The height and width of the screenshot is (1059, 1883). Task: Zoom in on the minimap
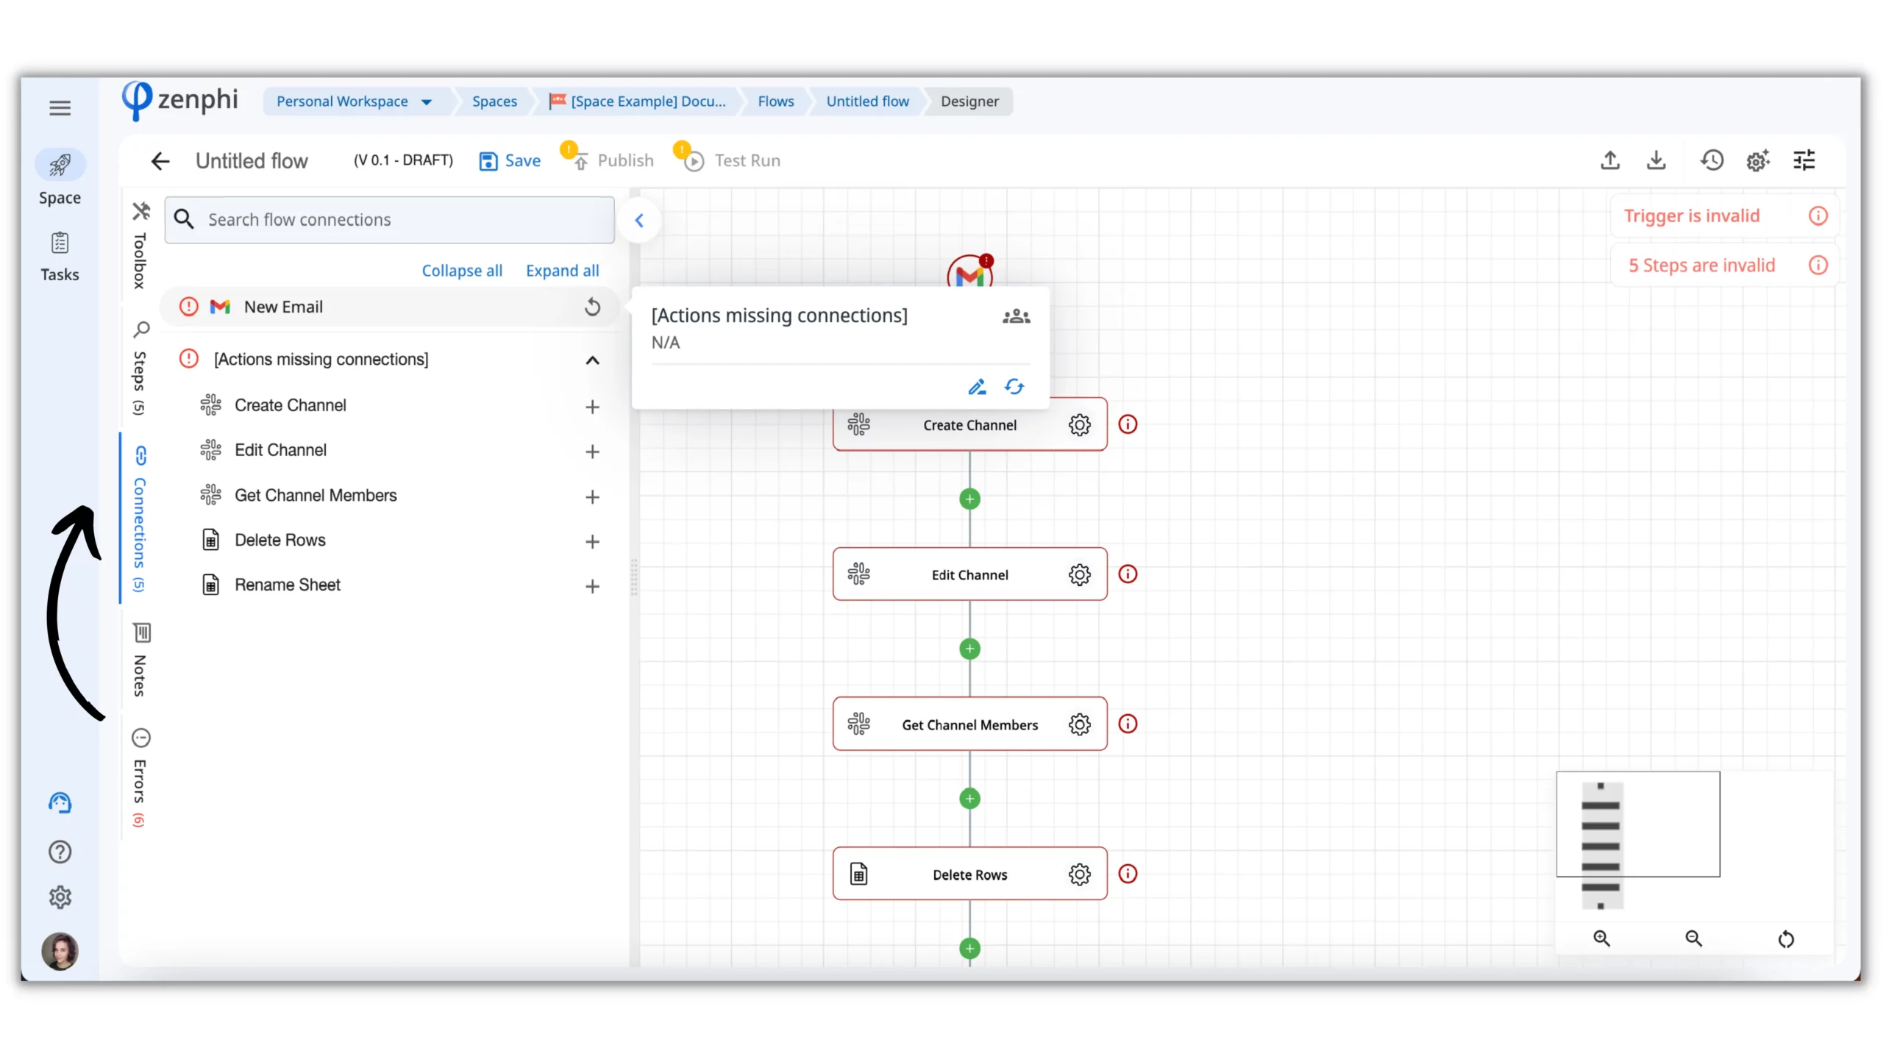tap(1602, 938)
